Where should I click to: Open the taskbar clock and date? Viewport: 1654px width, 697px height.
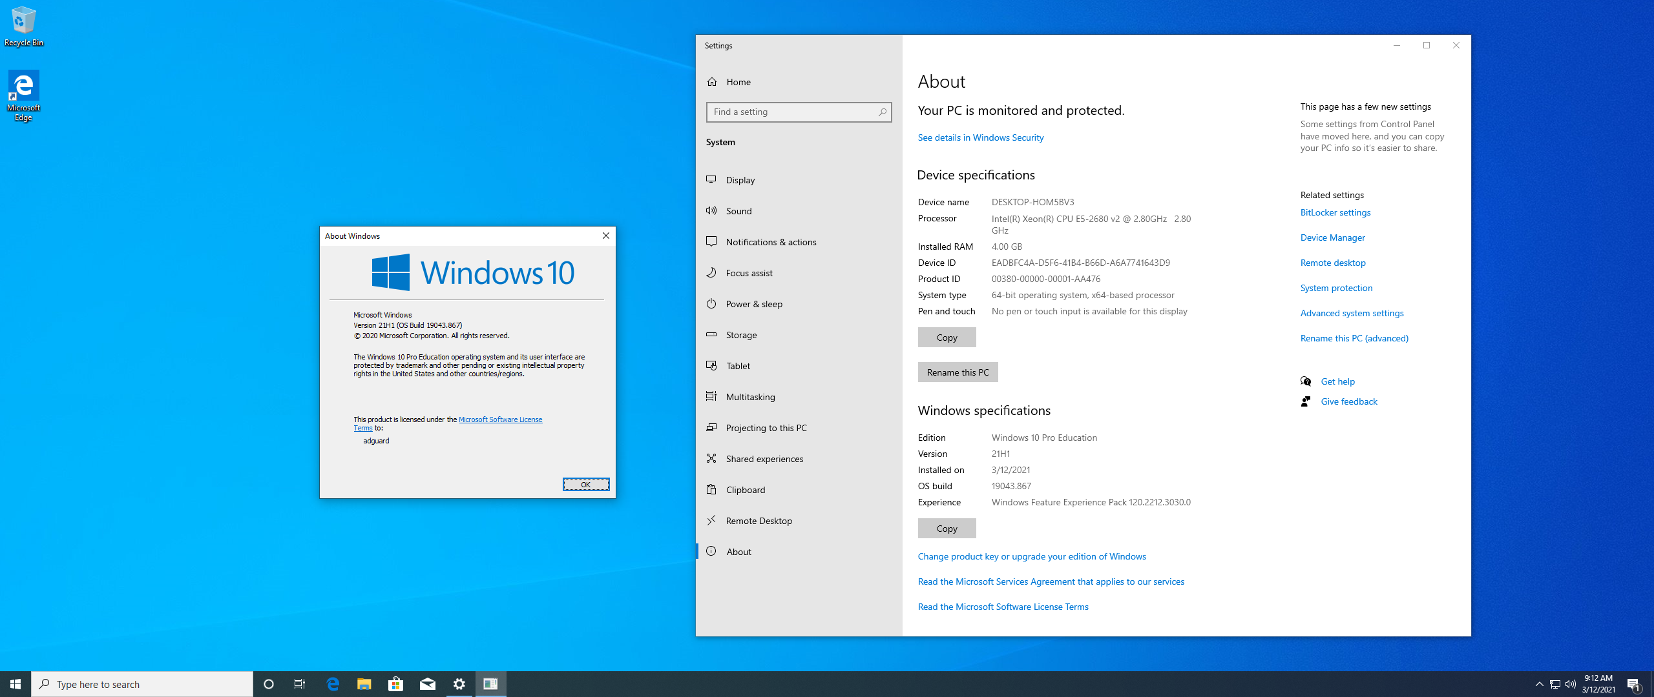[x=1598, y=684]
